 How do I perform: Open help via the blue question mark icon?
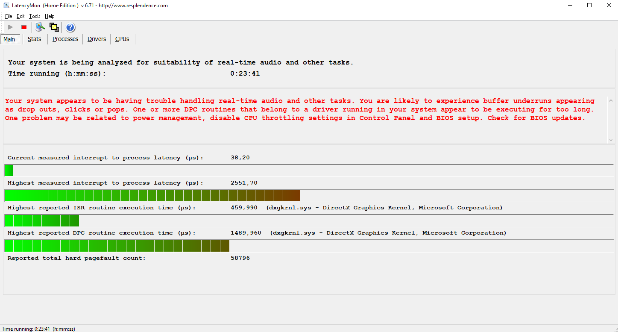pos(70,27)
